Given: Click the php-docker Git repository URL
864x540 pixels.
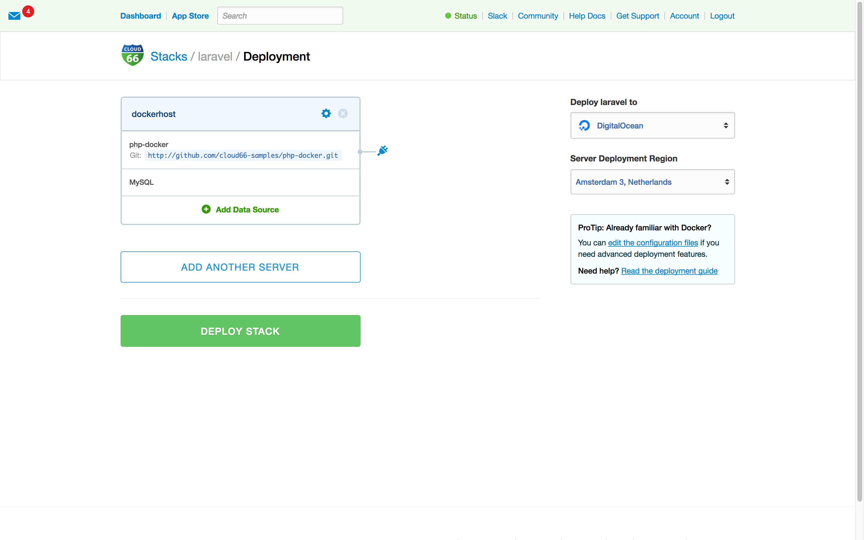Looking at the screenshot, I should tap(243, 155).
